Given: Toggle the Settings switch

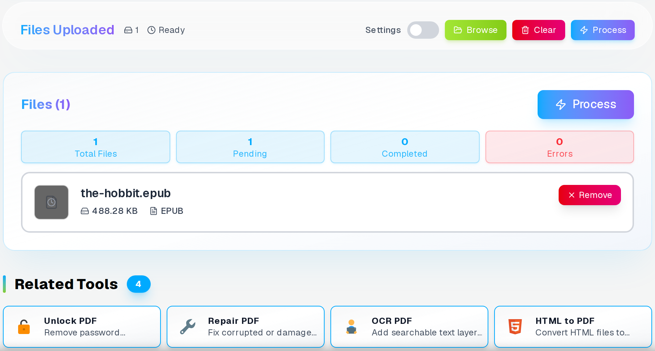Looking at the screenshot, I should click(x=423, y=30).
